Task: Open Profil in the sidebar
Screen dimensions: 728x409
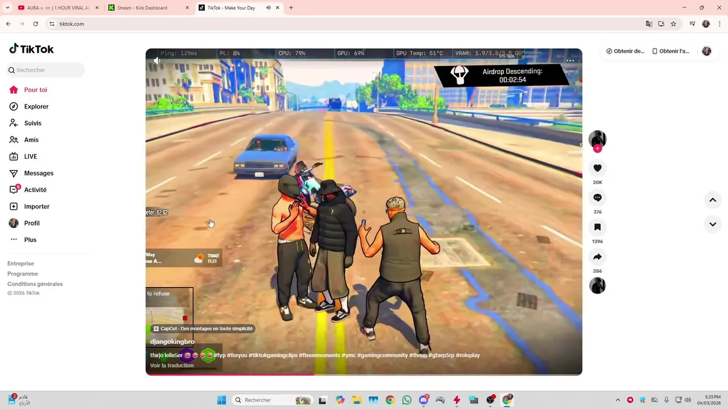Action: pos(32,223)
